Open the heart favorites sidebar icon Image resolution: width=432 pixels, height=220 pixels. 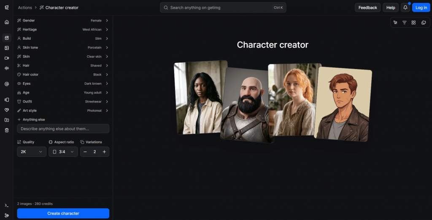(7, 110)
